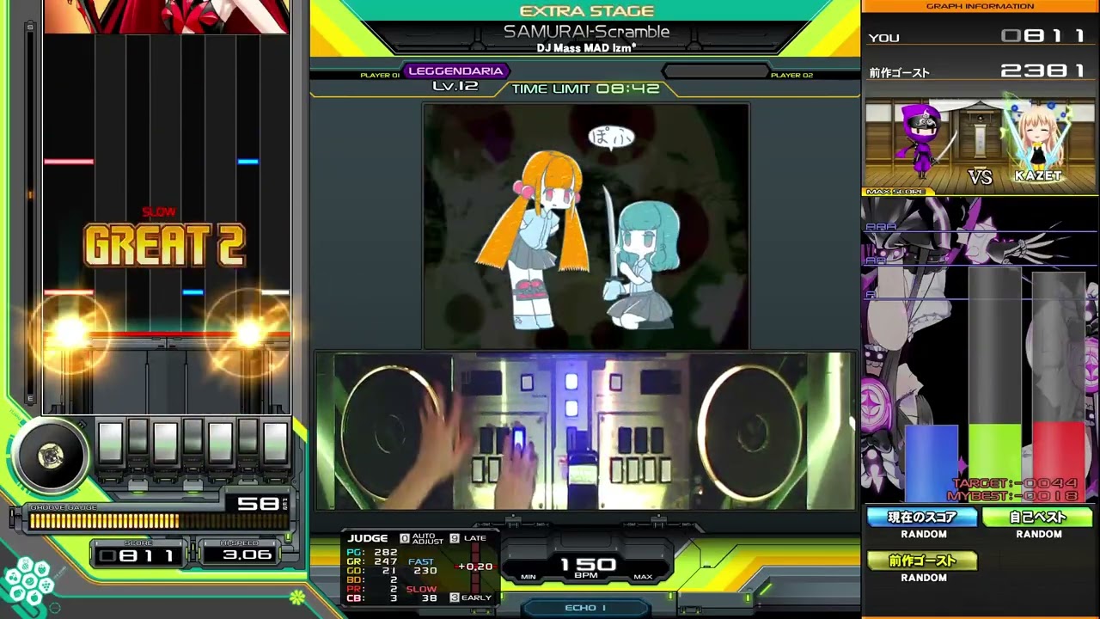1100x619 pixels.
Task: Click the PG: 282 judge row
Action: [x=372, y=552]
